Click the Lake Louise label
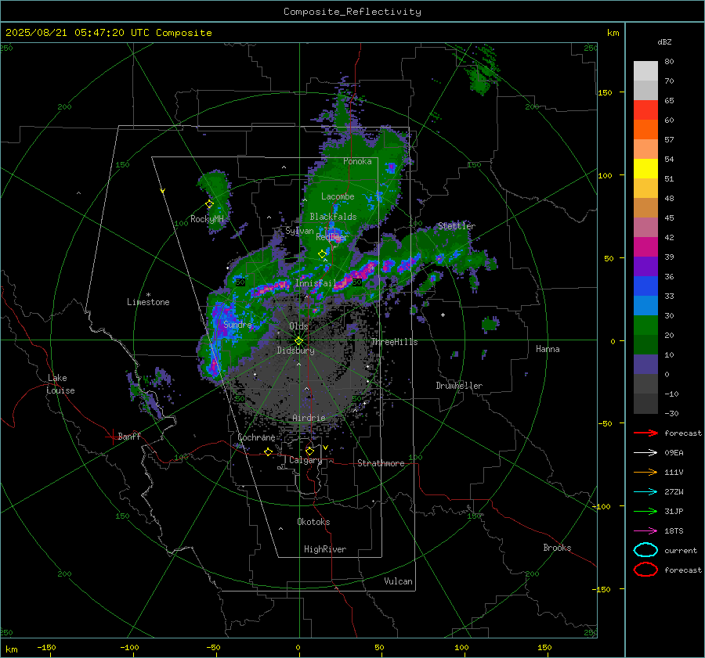The width and height of the screenshot is (705, 658). [x=60, y=384]
